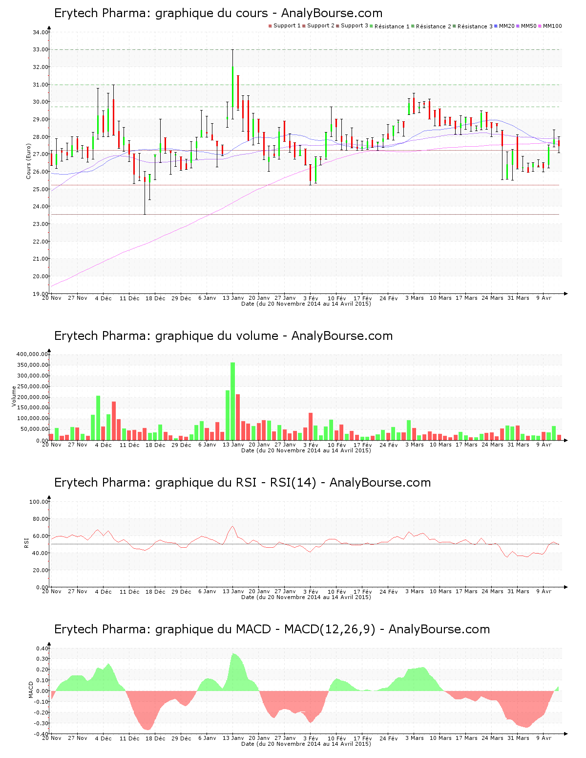
Task: Click the 250,000.00 volume axis value
Action: (x=32, y=386)
